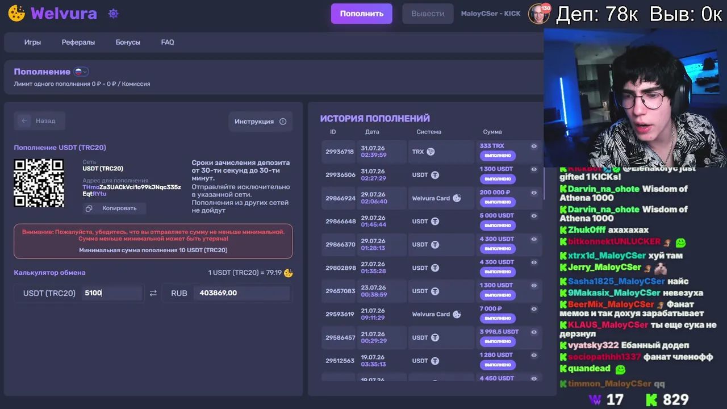Viewport: 727px width, 409px height.
Task: Click the Сумма column header
Action: [492, 132]
